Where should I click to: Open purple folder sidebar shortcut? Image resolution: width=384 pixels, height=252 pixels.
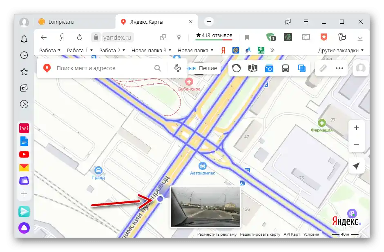[x=24, y=181]
